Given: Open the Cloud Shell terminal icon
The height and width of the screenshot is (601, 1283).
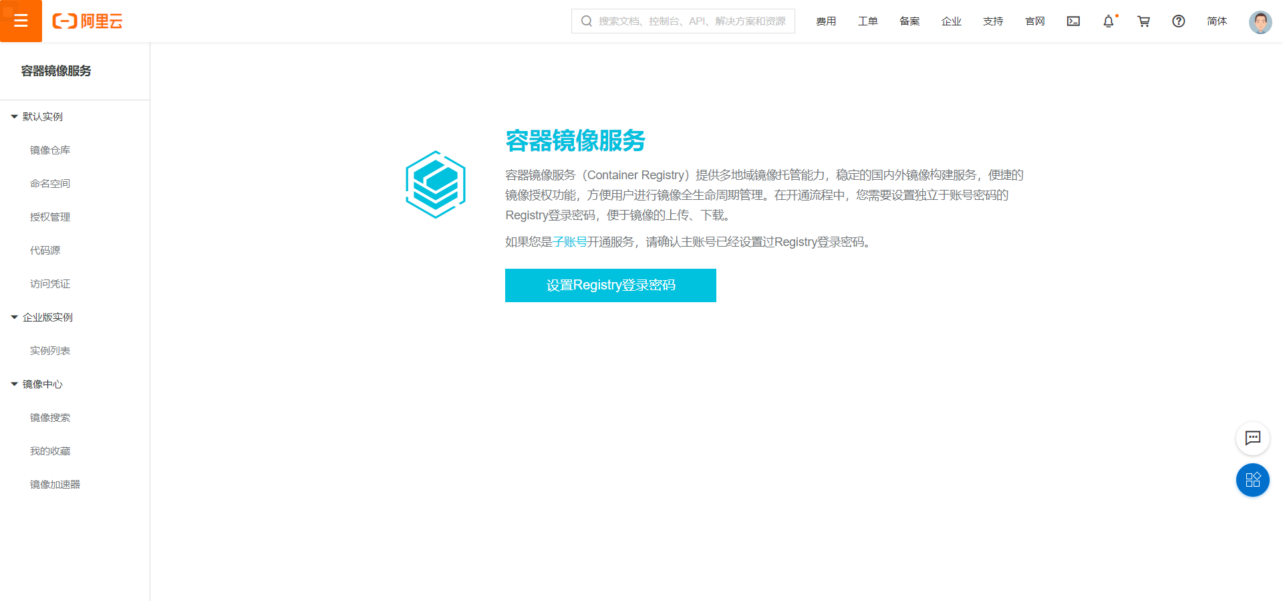Looking at the screenshot, I should point(1073,21).
